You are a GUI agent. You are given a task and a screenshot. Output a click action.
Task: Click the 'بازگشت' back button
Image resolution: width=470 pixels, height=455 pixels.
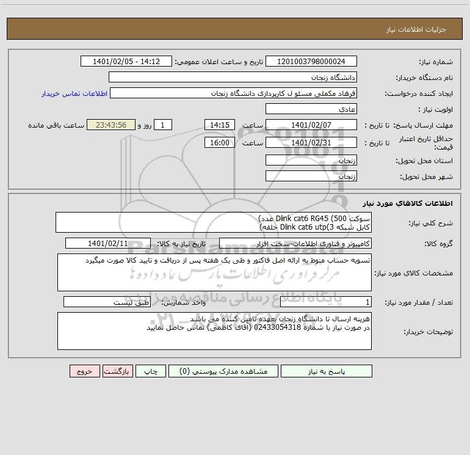coord(117,371)
